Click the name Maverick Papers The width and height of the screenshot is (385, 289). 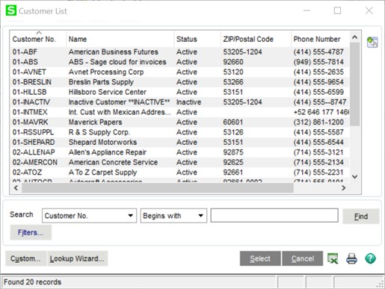(x=96, y=122)
